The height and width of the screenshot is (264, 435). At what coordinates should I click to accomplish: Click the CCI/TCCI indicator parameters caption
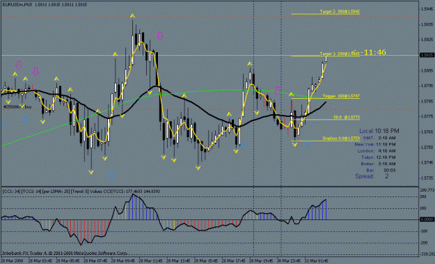click(x=81, y=192)
